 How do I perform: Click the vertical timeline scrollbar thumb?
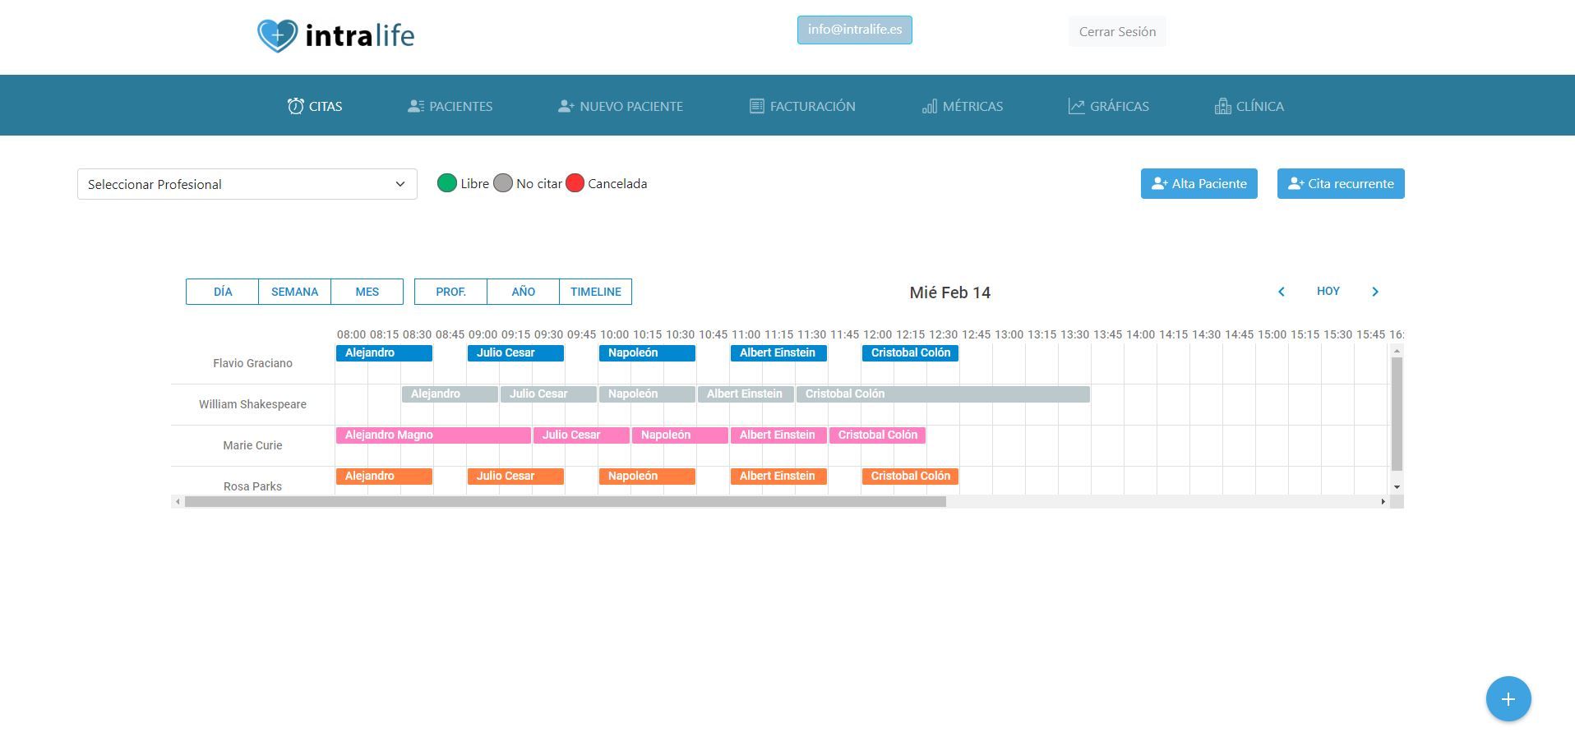(1397, 414)
